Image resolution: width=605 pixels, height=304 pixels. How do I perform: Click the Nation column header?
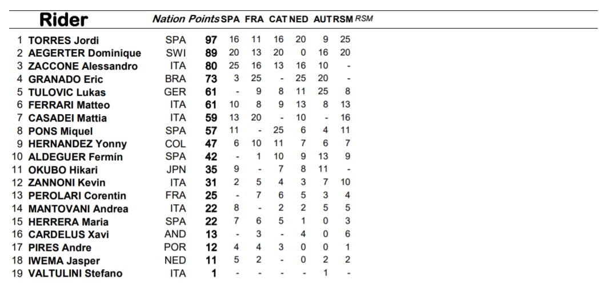point(169,19)
